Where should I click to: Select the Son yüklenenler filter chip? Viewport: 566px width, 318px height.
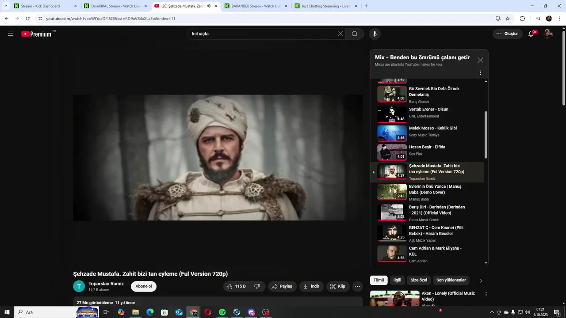pos(451,280)
